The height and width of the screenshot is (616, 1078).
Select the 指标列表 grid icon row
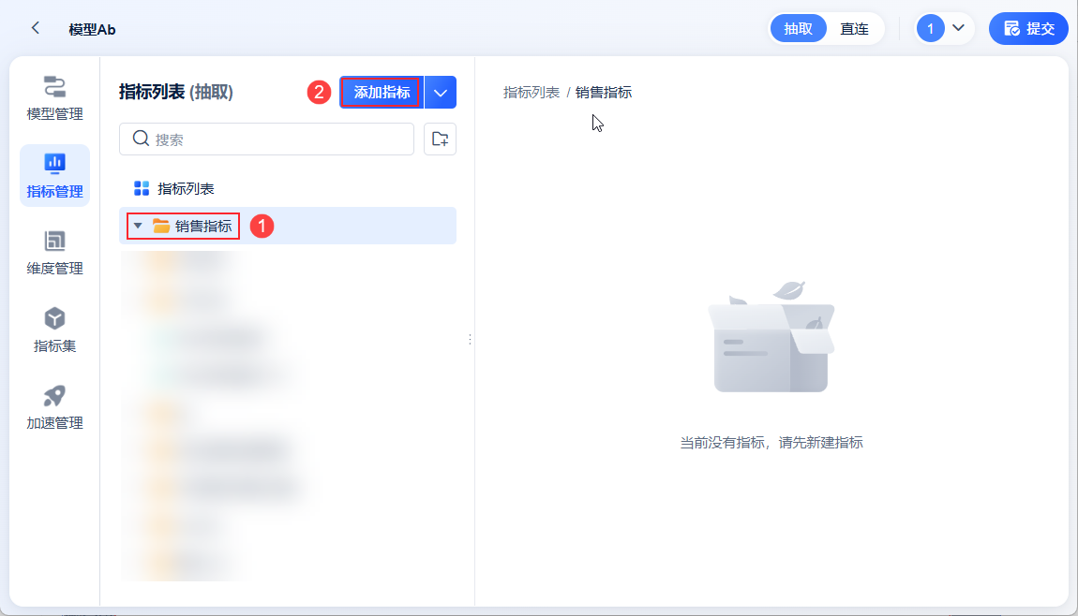coord(288,188)
